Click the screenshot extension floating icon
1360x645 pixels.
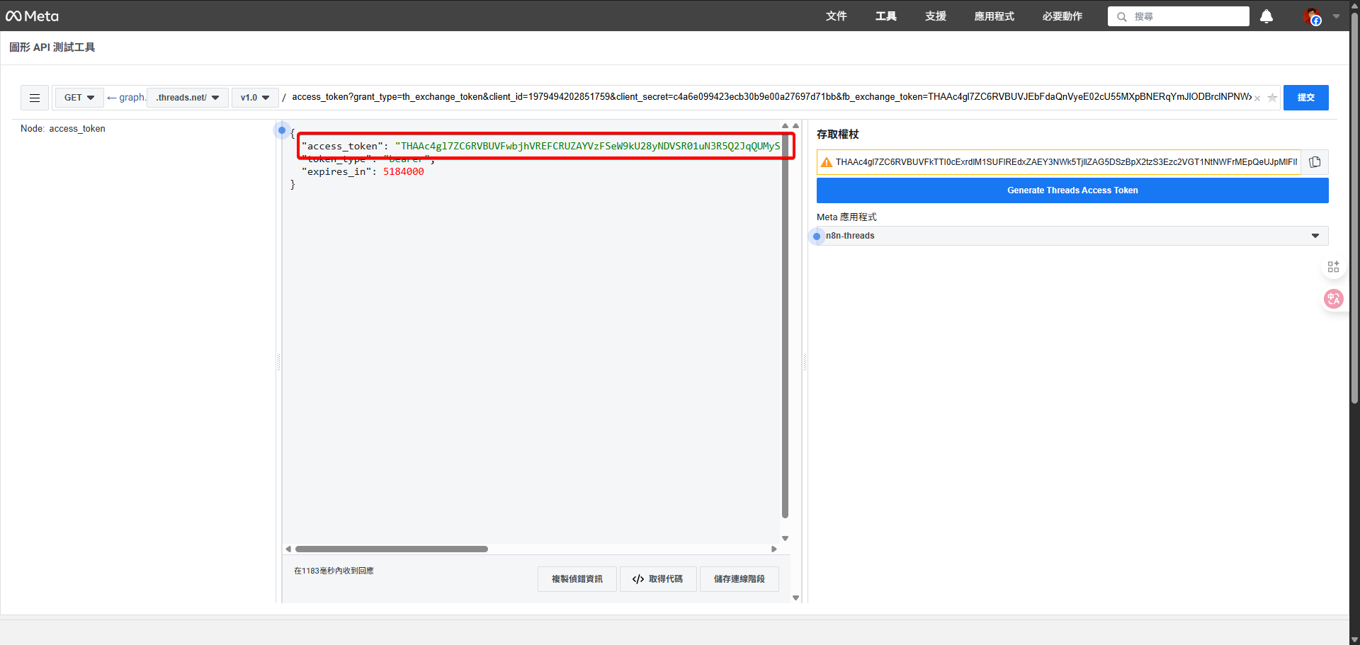click(1334, 266)
